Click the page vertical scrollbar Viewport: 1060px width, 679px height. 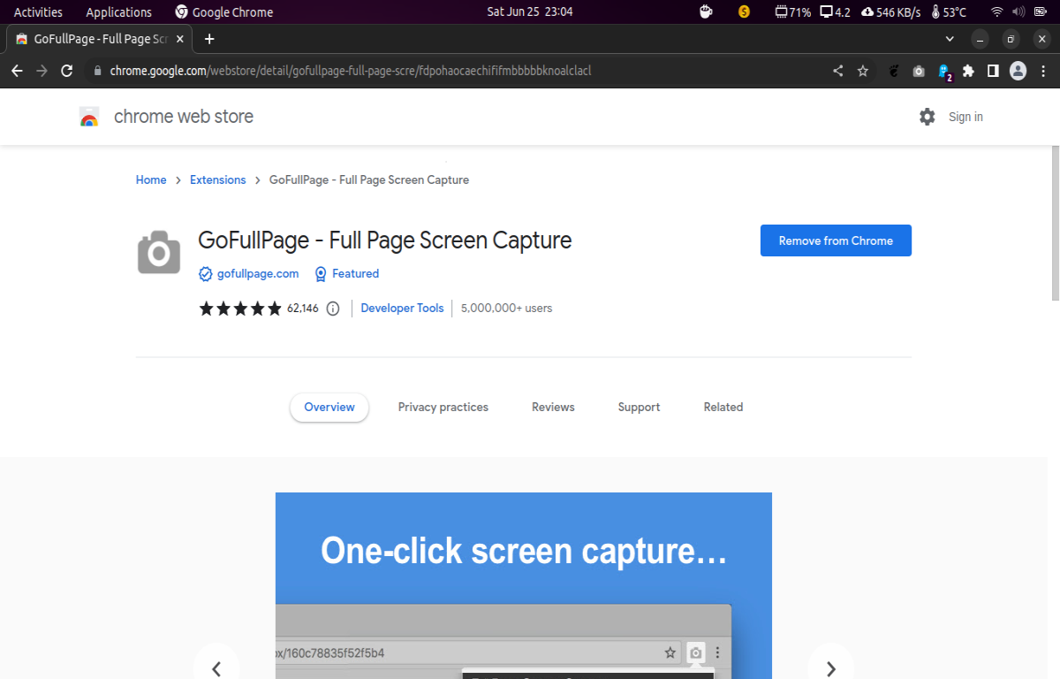1055,223
